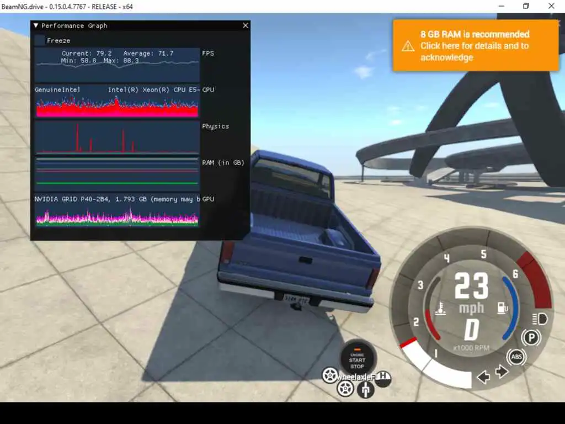Click the parking brake P indicator
This screenshot has height=424, width=565.
click(531, 338)
